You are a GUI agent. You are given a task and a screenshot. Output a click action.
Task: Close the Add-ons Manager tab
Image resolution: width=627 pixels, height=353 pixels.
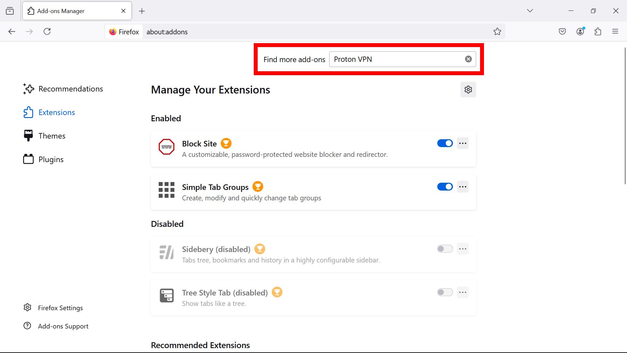click(x=123, y=11)
